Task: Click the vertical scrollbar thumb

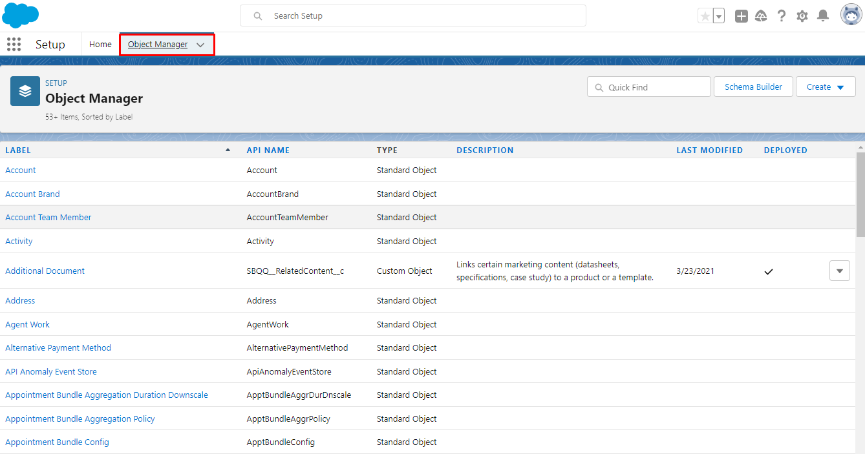Action: point(860,196)
